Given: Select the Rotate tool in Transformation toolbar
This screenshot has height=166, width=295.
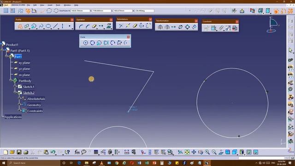Looking at the screenshot, I should click(x=180, y=27).
